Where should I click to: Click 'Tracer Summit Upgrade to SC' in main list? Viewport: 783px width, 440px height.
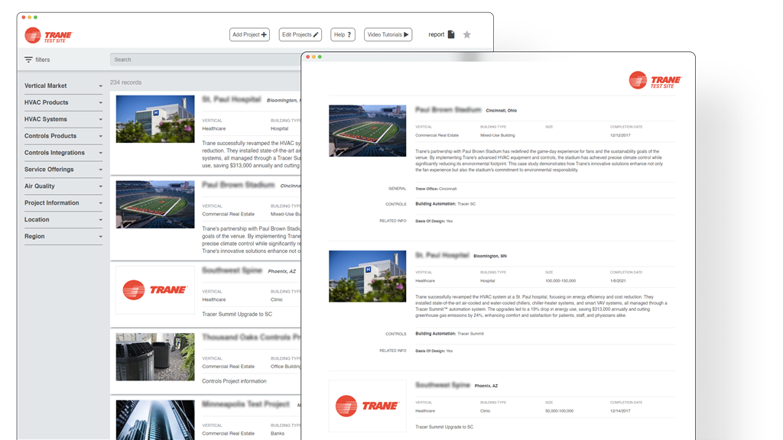[237, 314]
